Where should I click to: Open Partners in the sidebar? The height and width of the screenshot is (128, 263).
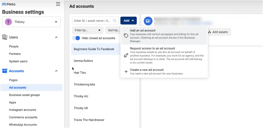pyautogui.click(x=15, y=54)
